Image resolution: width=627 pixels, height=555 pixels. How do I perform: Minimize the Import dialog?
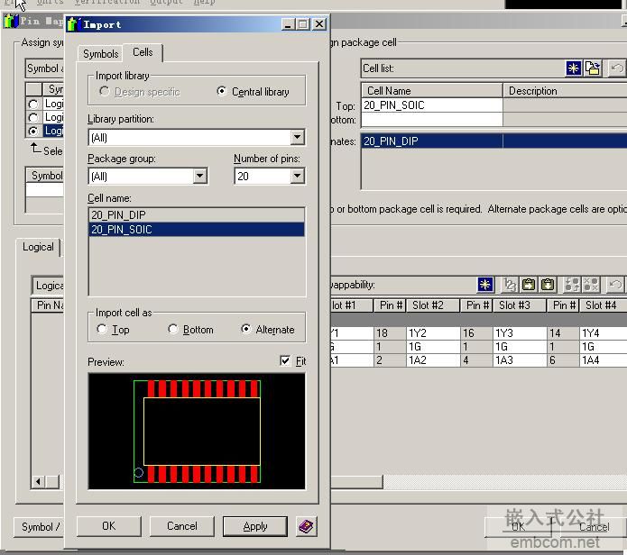(289, 24)
